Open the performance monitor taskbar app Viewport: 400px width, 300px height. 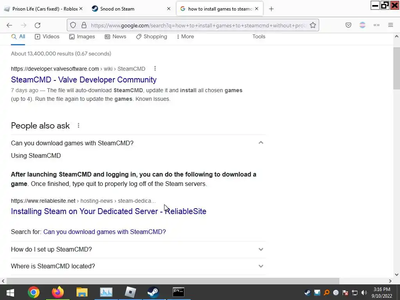click(x=106, y=292)
